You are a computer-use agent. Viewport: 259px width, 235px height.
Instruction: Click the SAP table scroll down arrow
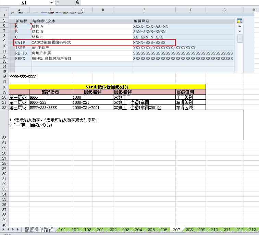click(240, 31)
